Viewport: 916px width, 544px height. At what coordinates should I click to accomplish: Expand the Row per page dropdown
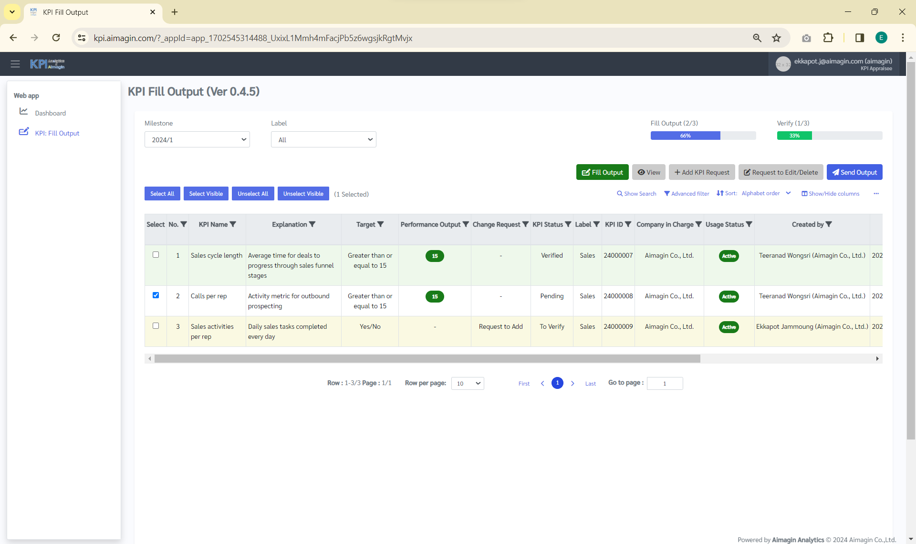point(468,384)
